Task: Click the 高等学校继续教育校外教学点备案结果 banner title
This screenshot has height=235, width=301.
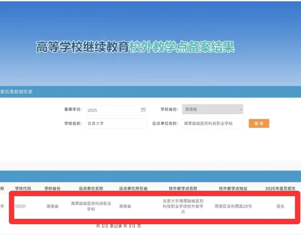Action: pos(135,47)
